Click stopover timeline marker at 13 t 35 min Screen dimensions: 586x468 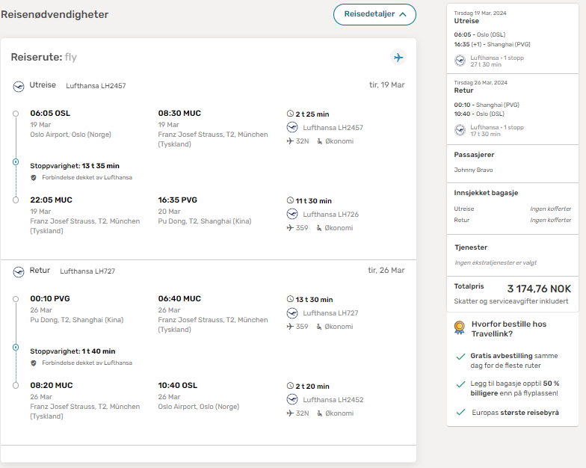coord(16,161)
